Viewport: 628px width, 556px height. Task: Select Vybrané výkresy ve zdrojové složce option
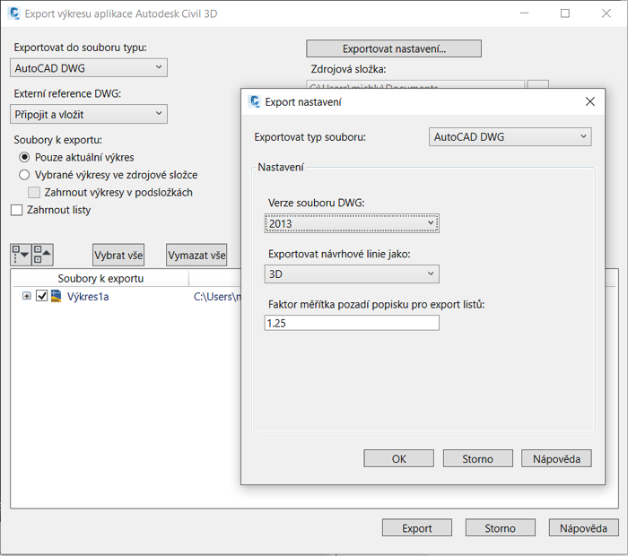click(x=24, y=175)
